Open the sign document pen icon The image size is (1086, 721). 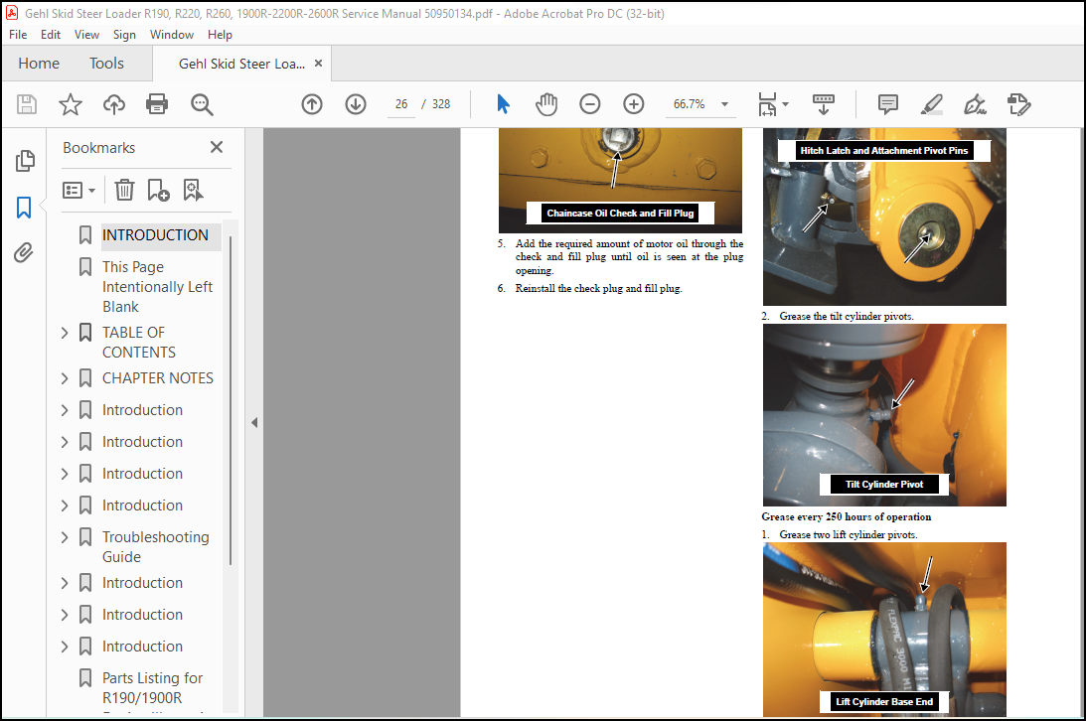click(x=975, y=104)
